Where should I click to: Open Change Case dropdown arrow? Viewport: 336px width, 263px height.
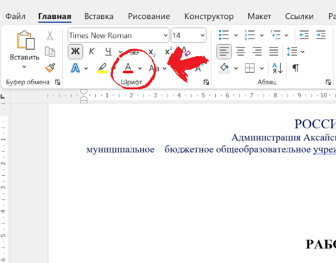click(x=164, y=69)
